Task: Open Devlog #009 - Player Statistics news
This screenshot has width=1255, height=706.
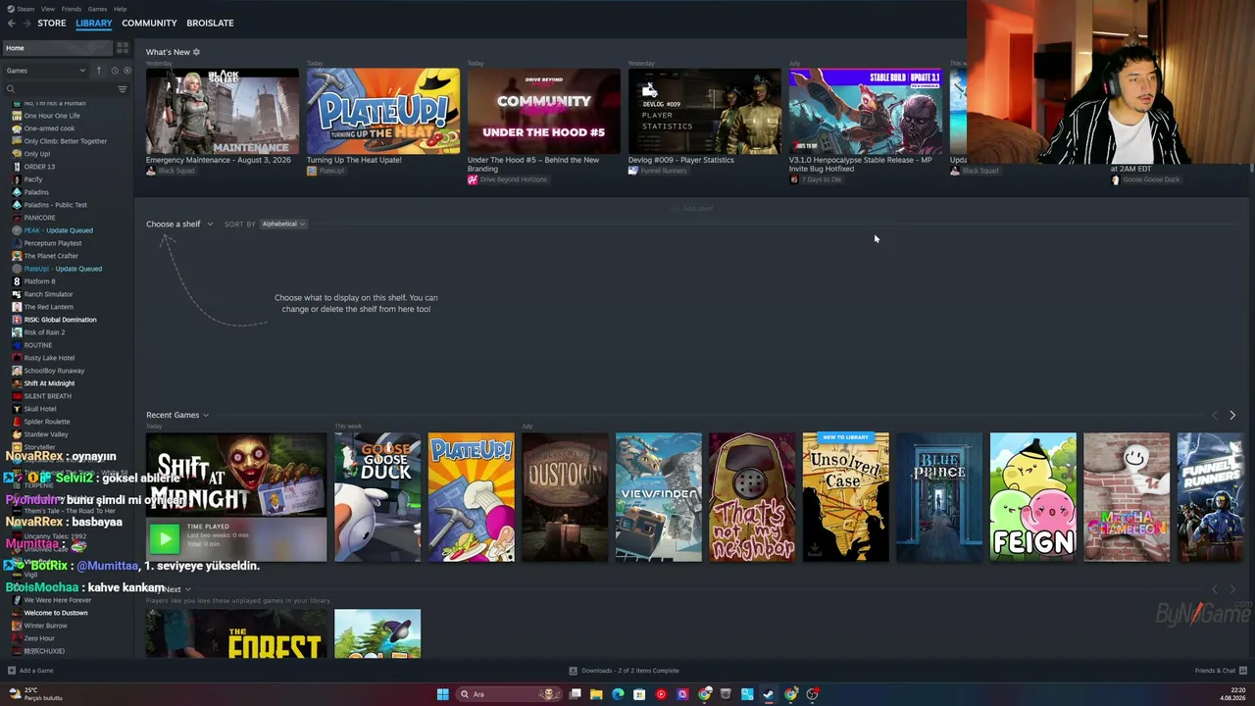Action: pyautogui.click(x=681, y=160)
